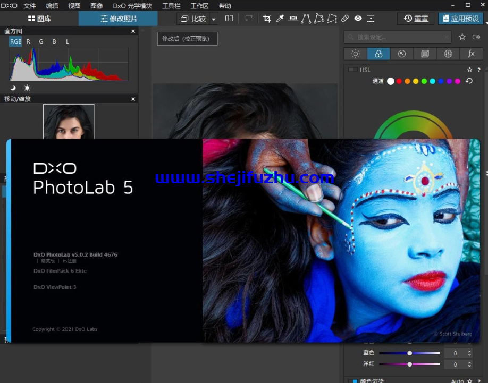Open the 文件 menu
488x383 pixels.
pos(30,6)
